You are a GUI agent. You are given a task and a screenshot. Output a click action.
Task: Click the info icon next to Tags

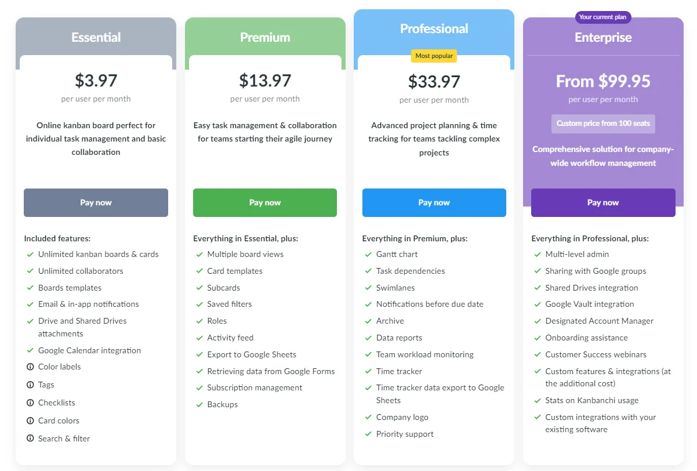click(x=30, y=385)
